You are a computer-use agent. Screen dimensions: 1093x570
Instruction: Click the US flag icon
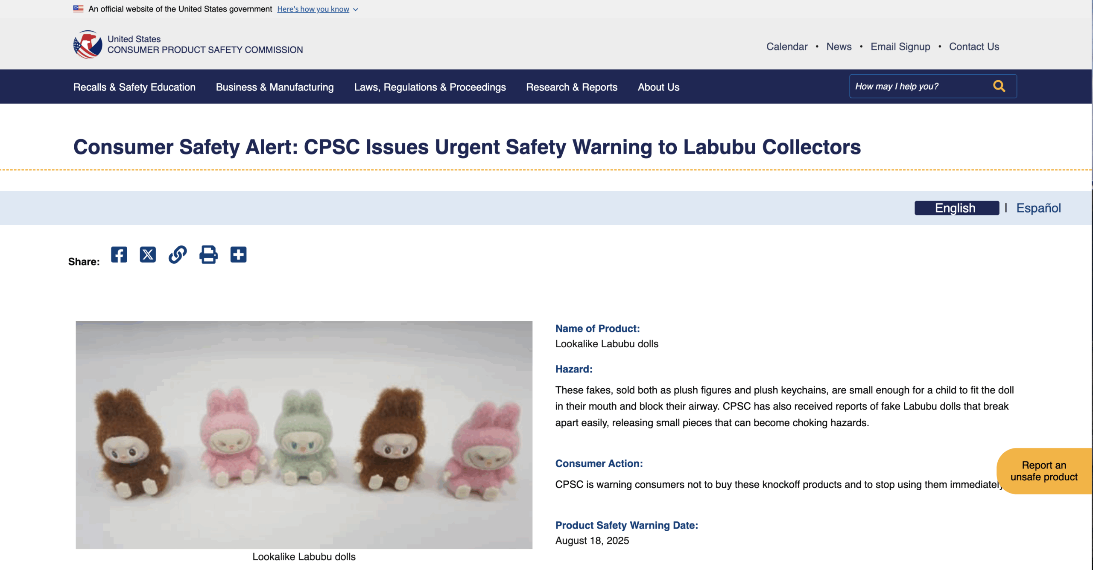click(78, 9)
